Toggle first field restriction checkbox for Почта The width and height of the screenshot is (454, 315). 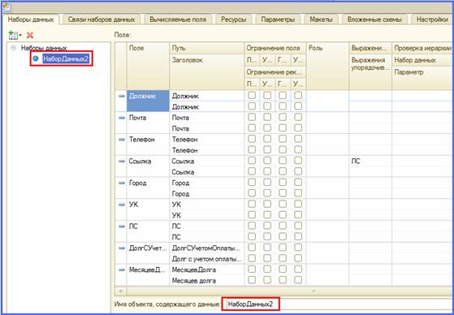pos(252,117)
